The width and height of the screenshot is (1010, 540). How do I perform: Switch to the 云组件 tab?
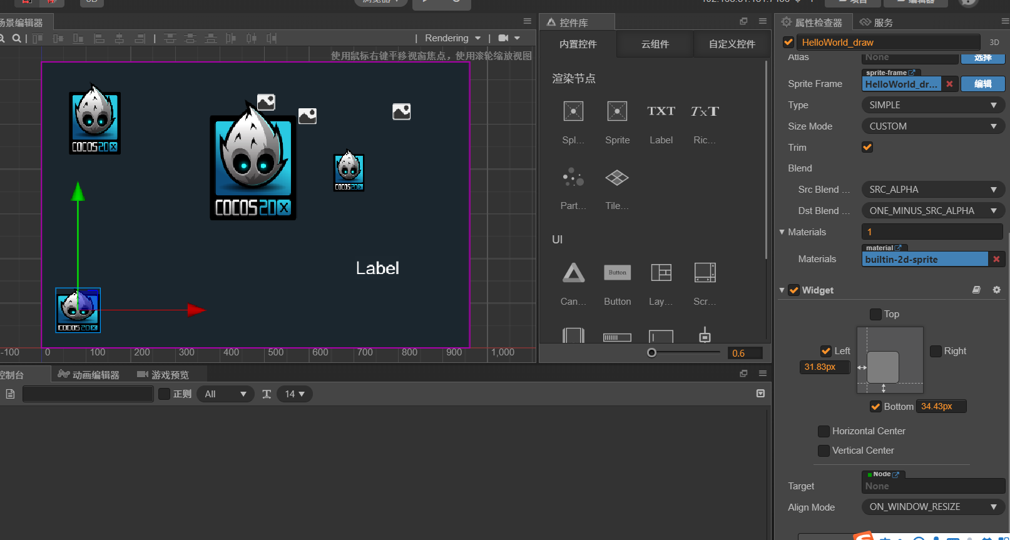(655, 44)
